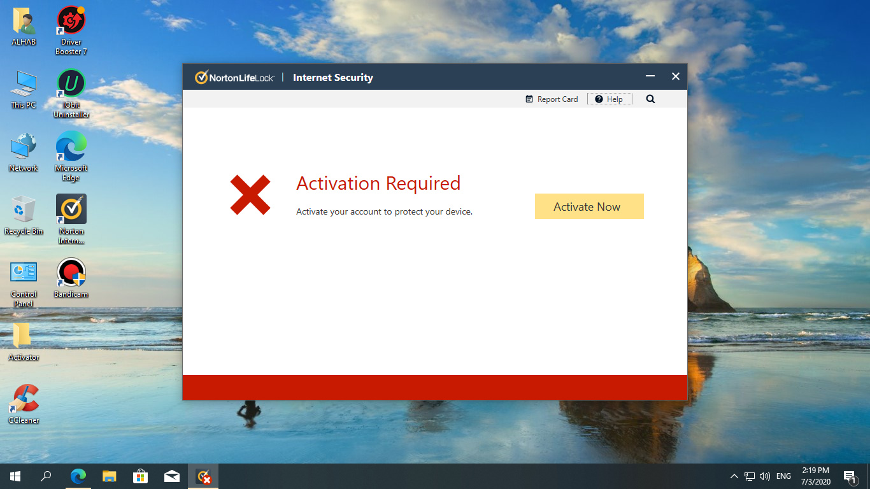The height and width of the screenshot is (489, 870).
Task: Select the Microsoft Edge desktop shortcut
Action: pos(71,157)
